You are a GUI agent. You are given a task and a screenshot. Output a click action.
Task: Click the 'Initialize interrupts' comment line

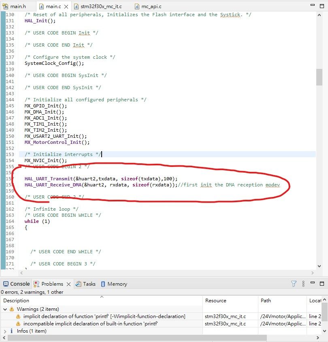tap(63, 154)
